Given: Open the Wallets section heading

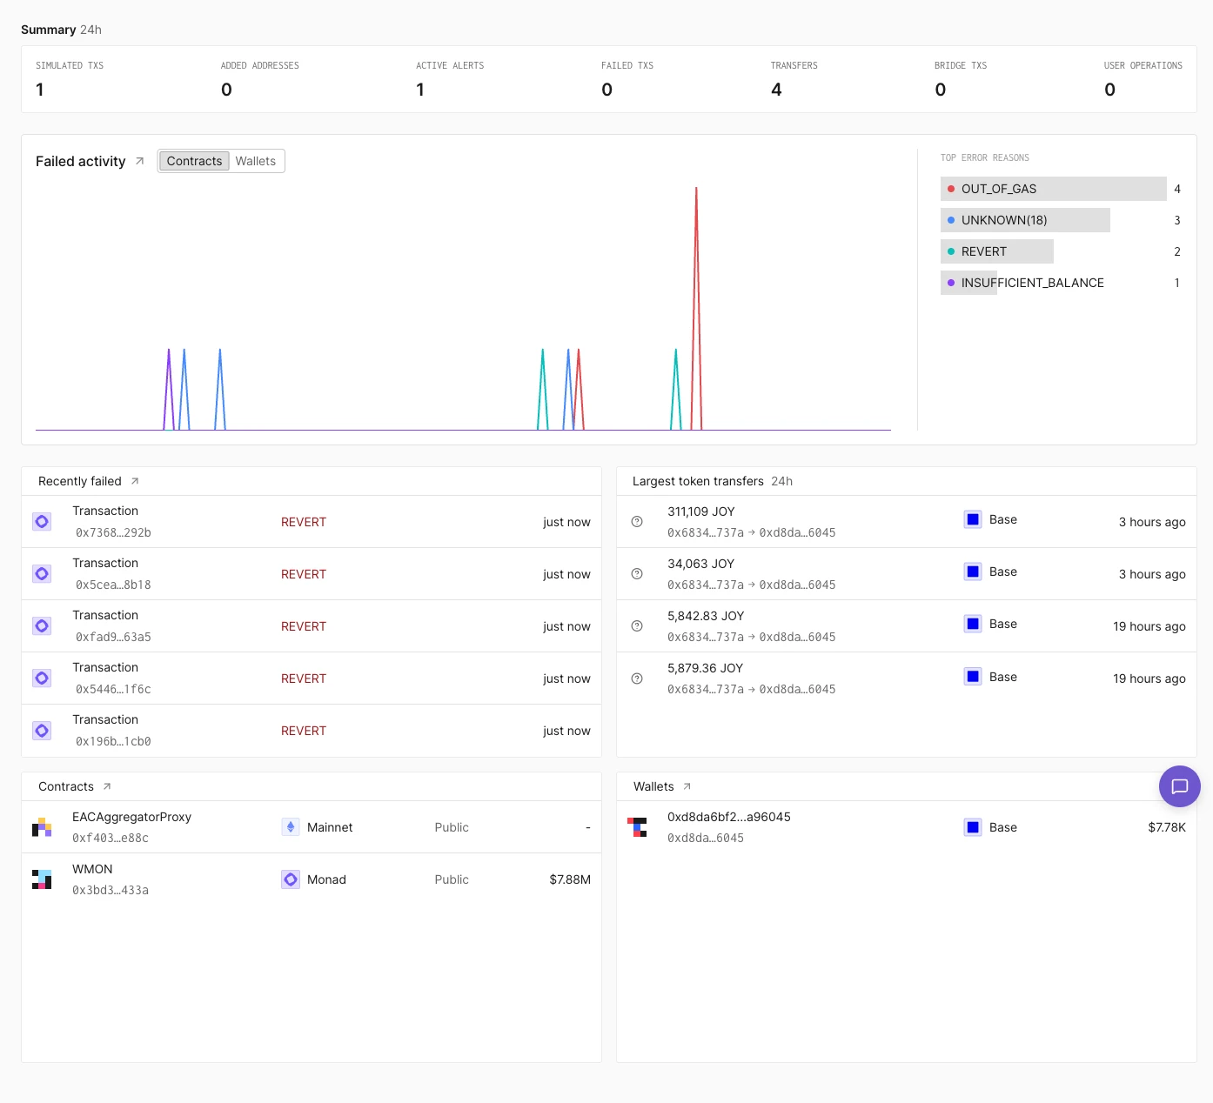Looking at the screenshot, I should [653, 786].
